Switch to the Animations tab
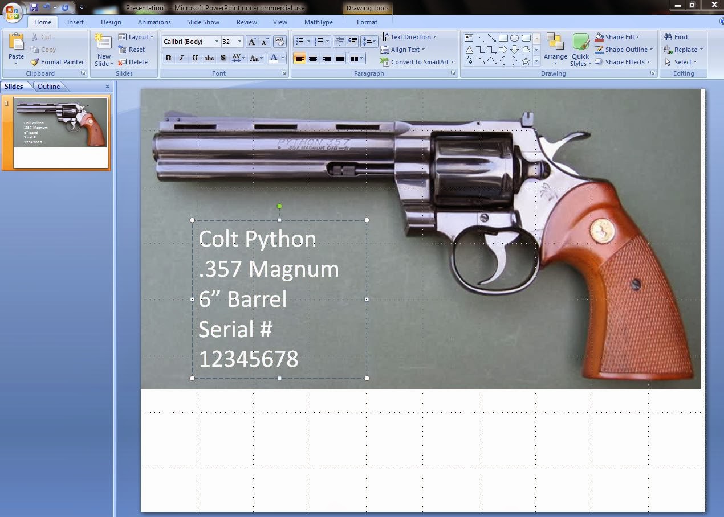This screenshot has height=517, width=724. 154,22
